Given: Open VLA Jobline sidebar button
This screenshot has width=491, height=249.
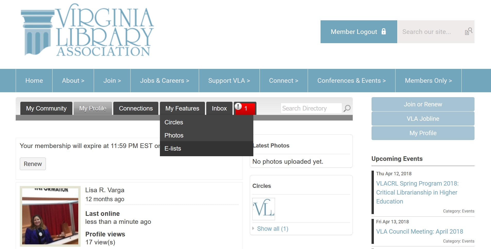Looking at the screenshot, I should pos(423,118).
